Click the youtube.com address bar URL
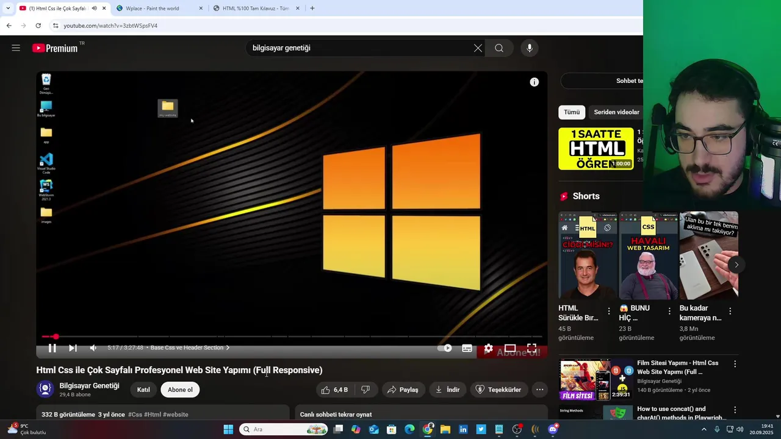This screenshot has width=781, height=439. (110, 26)
